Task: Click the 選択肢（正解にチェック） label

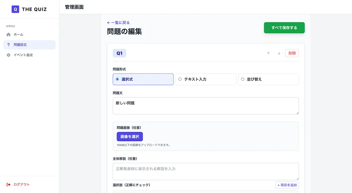Action: click(x=131, y=185)
